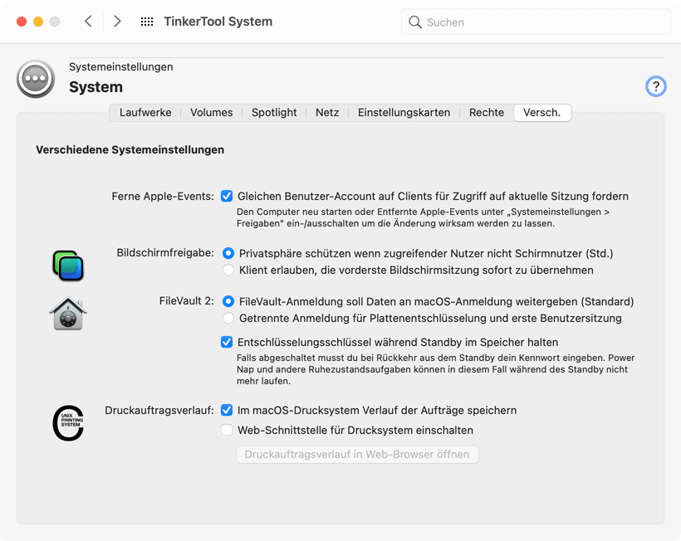This screenshot has width=681, height=541.
Task: Choose Privatsphäre schützen radio option
Action: coord(228,253)
